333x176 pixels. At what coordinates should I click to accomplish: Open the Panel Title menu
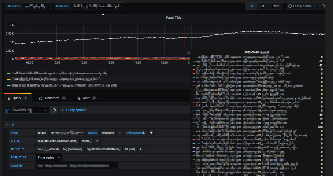[175, 18]
